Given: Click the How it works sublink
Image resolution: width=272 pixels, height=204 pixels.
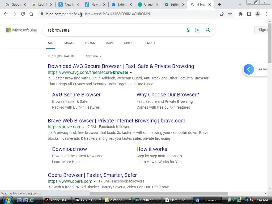Looking at the screenshot, I should (152, 149).
